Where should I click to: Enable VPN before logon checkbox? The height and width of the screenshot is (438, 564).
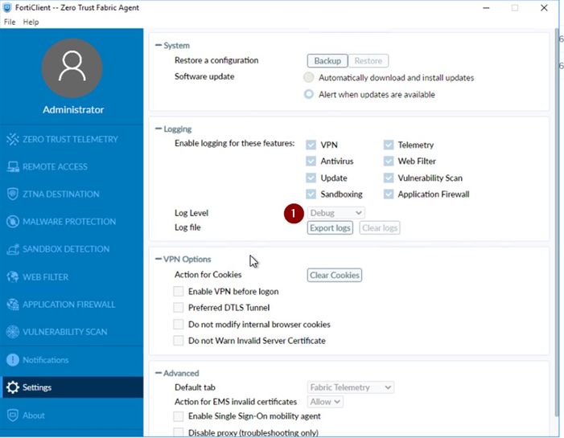pos(179,291)
